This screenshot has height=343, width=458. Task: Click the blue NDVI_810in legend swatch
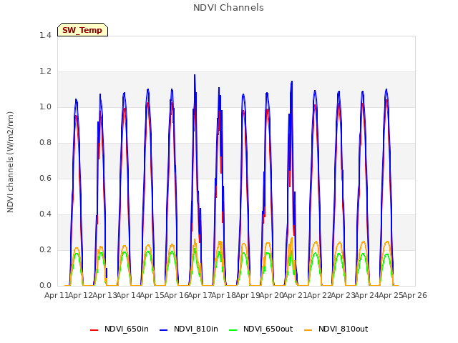pyautogui.click(x=164, y=330)
